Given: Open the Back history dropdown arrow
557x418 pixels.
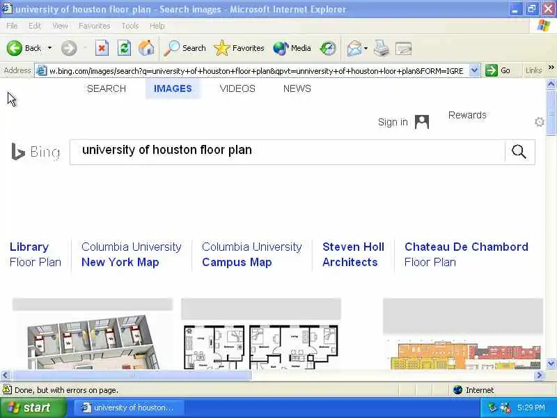Looking at the screenshot, I should (x=49, y=48).
